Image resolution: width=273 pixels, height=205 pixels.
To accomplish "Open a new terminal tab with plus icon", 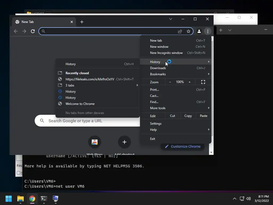I will [x=220, y=30].
